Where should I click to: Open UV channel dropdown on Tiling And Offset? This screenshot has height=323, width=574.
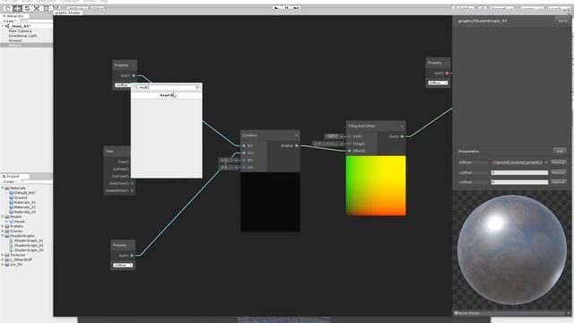[334, 136]
